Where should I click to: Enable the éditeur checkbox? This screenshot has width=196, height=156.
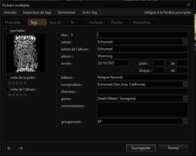58,78
